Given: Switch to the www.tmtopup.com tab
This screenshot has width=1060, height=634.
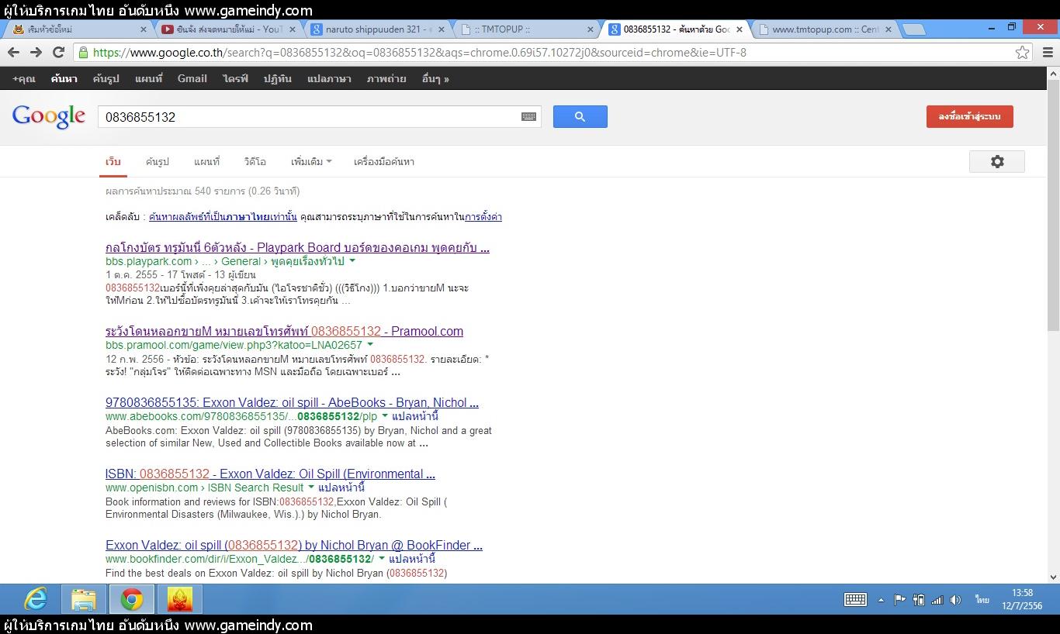Looking at the screenshot, I should pos(823,29).
